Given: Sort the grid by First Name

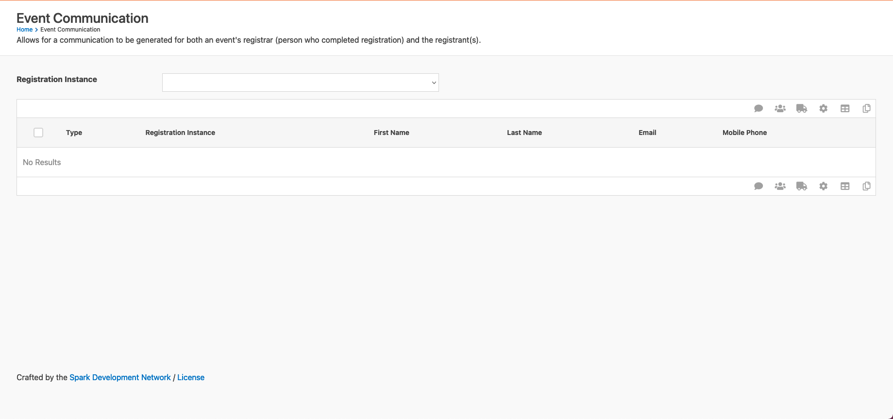Looking at the screenshot, I should click(x=391, y=133).
